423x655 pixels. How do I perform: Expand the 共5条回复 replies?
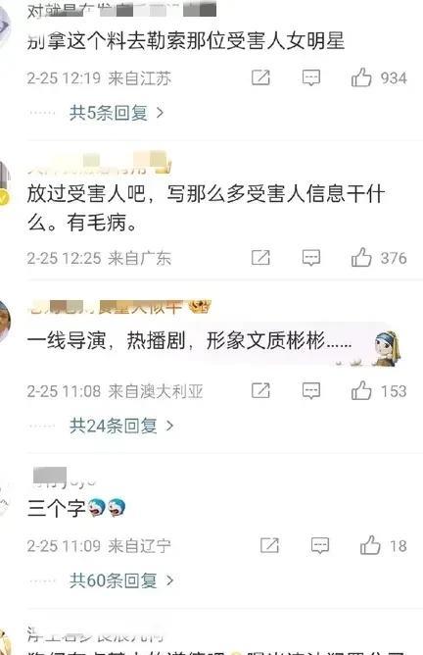click(x=117, y=113)
